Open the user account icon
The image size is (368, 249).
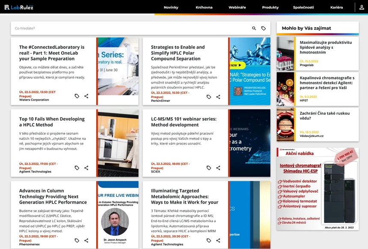pos(362,7)
